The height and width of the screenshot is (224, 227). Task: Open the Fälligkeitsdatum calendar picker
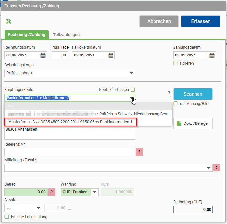click(111, 55)
